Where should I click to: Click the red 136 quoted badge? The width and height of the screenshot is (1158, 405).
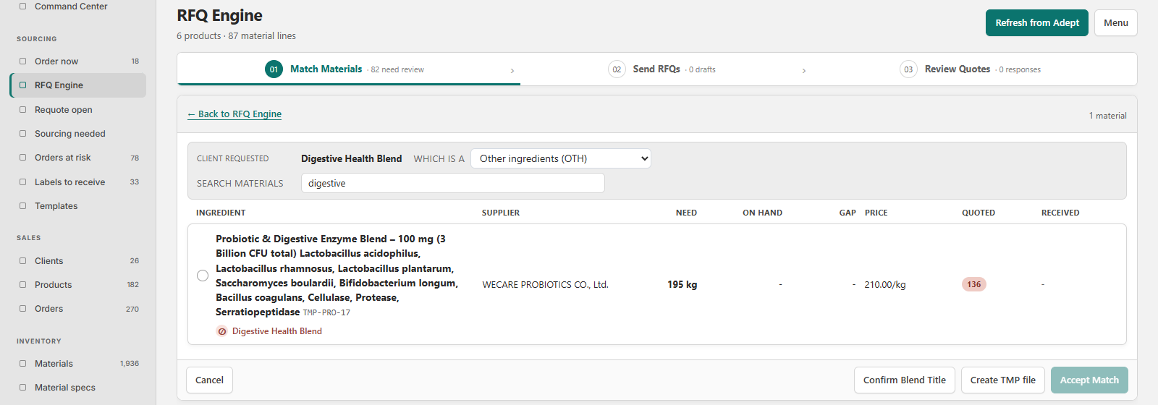coord(974,284)
